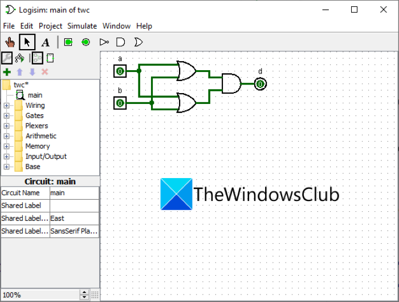Screen dimensions: 399x302
Task: Select Arithmetic folder label
Action: (41, 136)
